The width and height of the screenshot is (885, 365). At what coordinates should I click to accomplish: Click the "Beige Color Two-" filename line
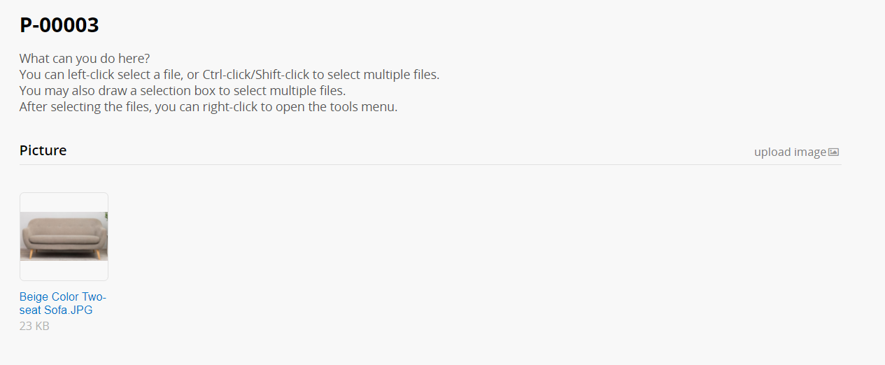pos(63,296)
